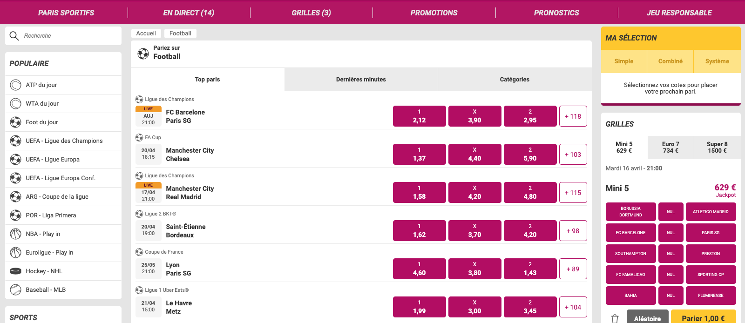Select the NBA - Play in basketball icon
The width and height of the screenshot is (745, 323).
tap(16, 234)
